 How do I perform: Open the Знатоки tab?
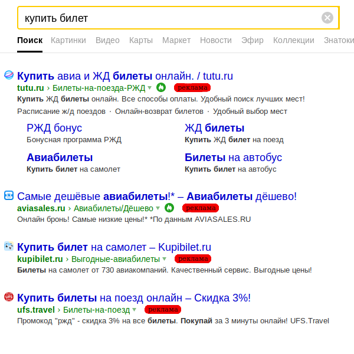[x=339, y=40]
